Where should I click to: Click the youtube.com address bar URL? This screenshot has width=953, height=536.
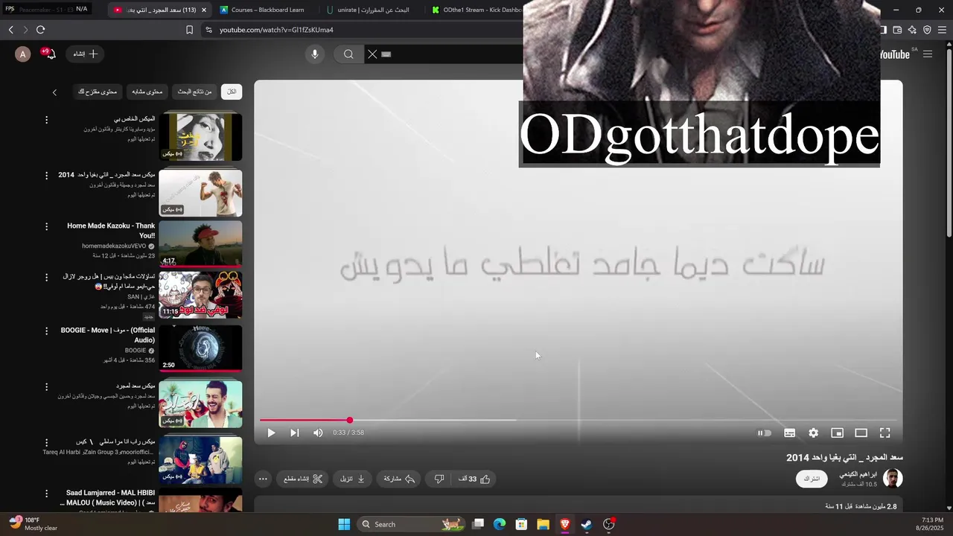[x=276, y=30]
